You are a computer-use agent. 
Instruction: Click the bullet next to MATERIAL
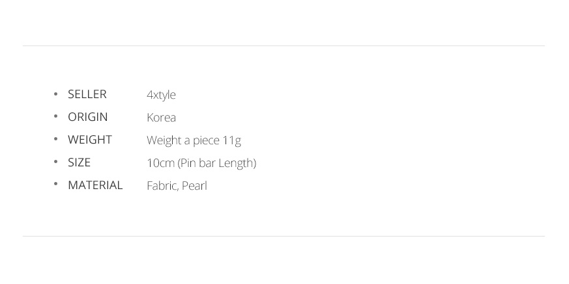point(55,184)
